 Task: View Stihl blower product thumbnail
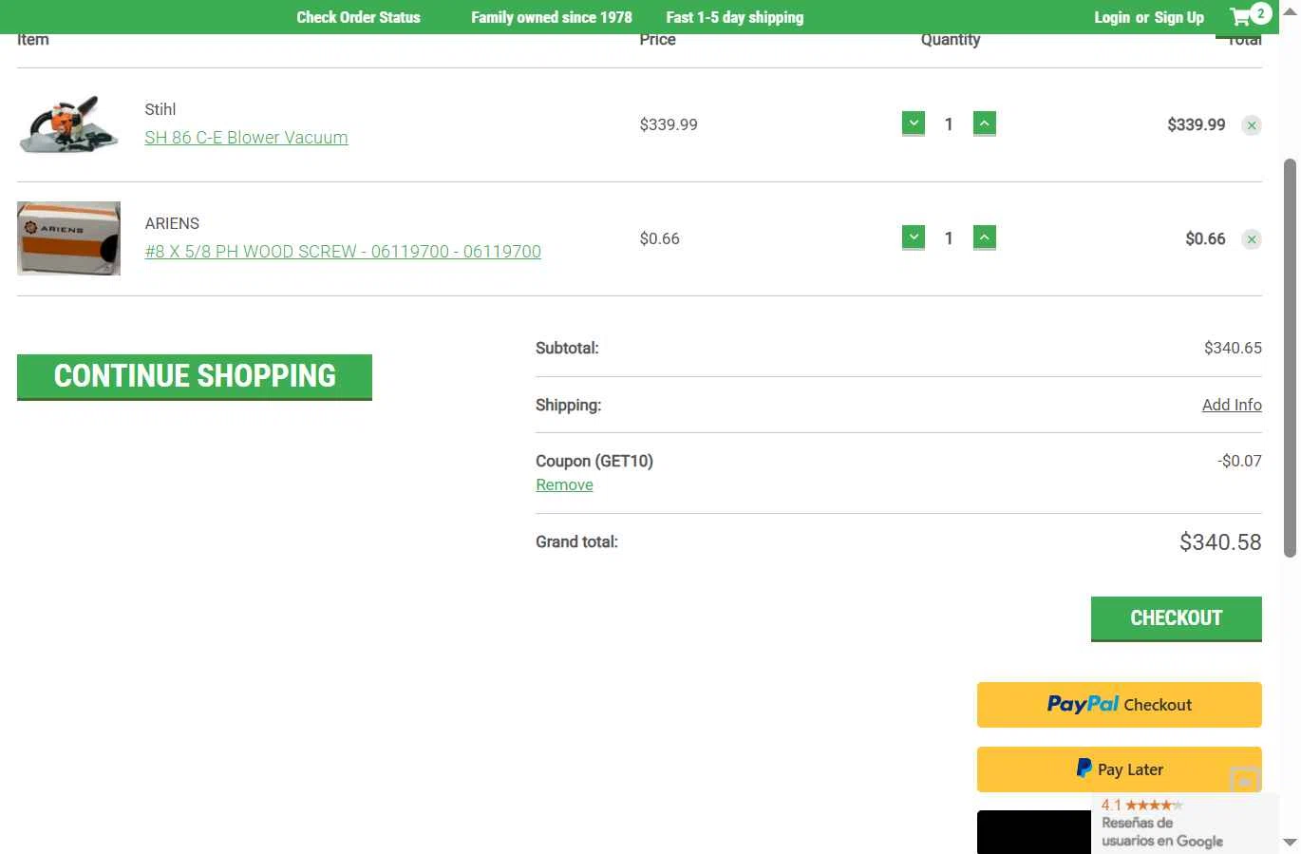[x=69, y=124]
